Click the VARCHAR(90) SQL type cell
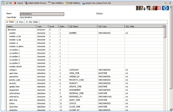The width and height of the screenshot is (173, 112). (x=104, y=33)
